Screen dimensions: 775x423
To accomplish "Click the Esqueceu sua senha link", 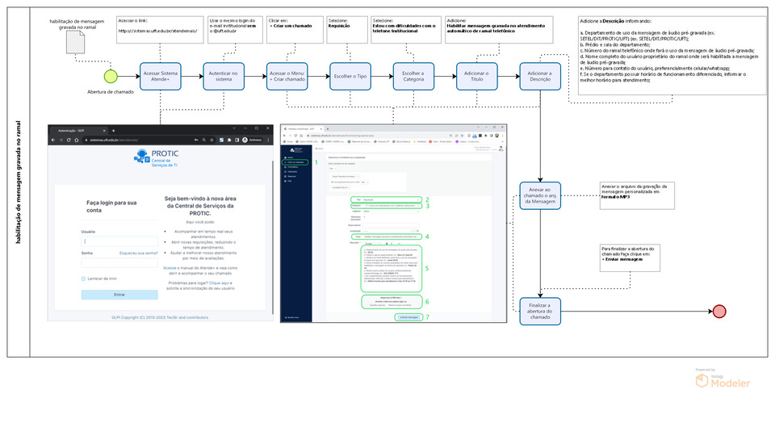I will [x=138, y=253].
